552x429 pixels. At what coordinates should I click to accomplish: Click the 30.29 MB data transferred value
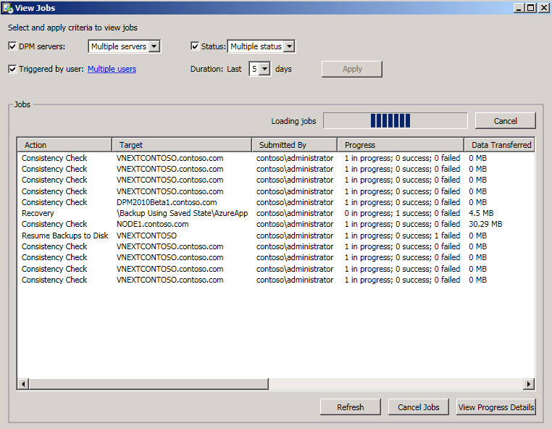click(485, 224)
